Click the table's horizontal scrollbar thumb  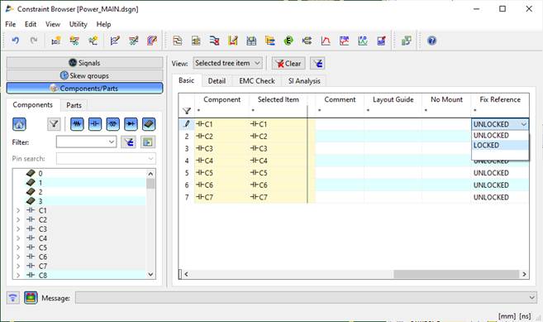point(456,274)
